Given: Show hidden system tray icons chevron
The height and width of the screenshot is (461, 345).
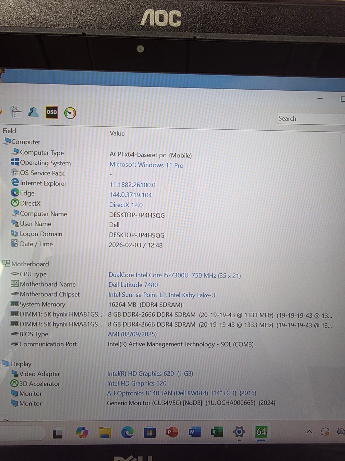Looking at the screenshot, I should [x=309, y=431].
